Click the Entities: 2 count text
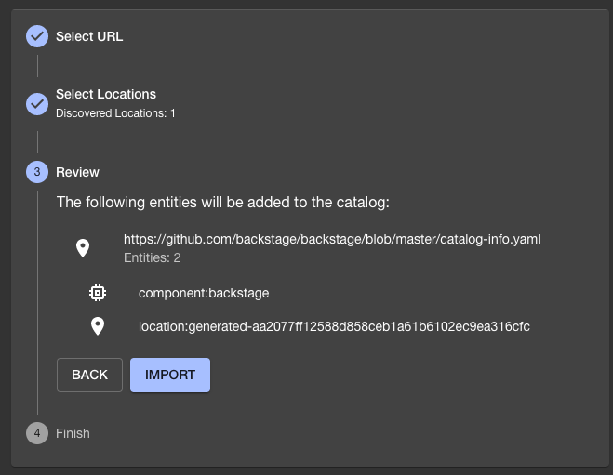 point(152,257)
